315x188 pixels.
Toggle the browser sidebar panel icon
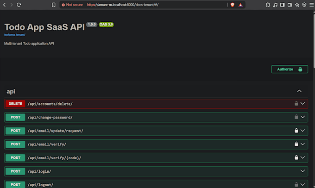283,5
